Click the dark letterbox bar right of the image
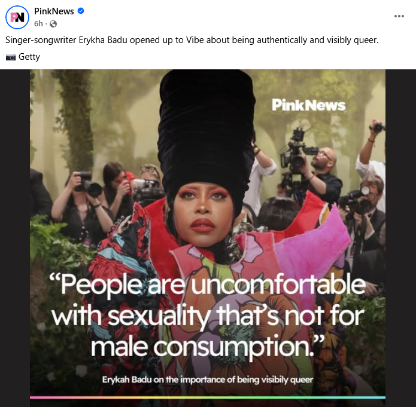 [x=400, y=238]
